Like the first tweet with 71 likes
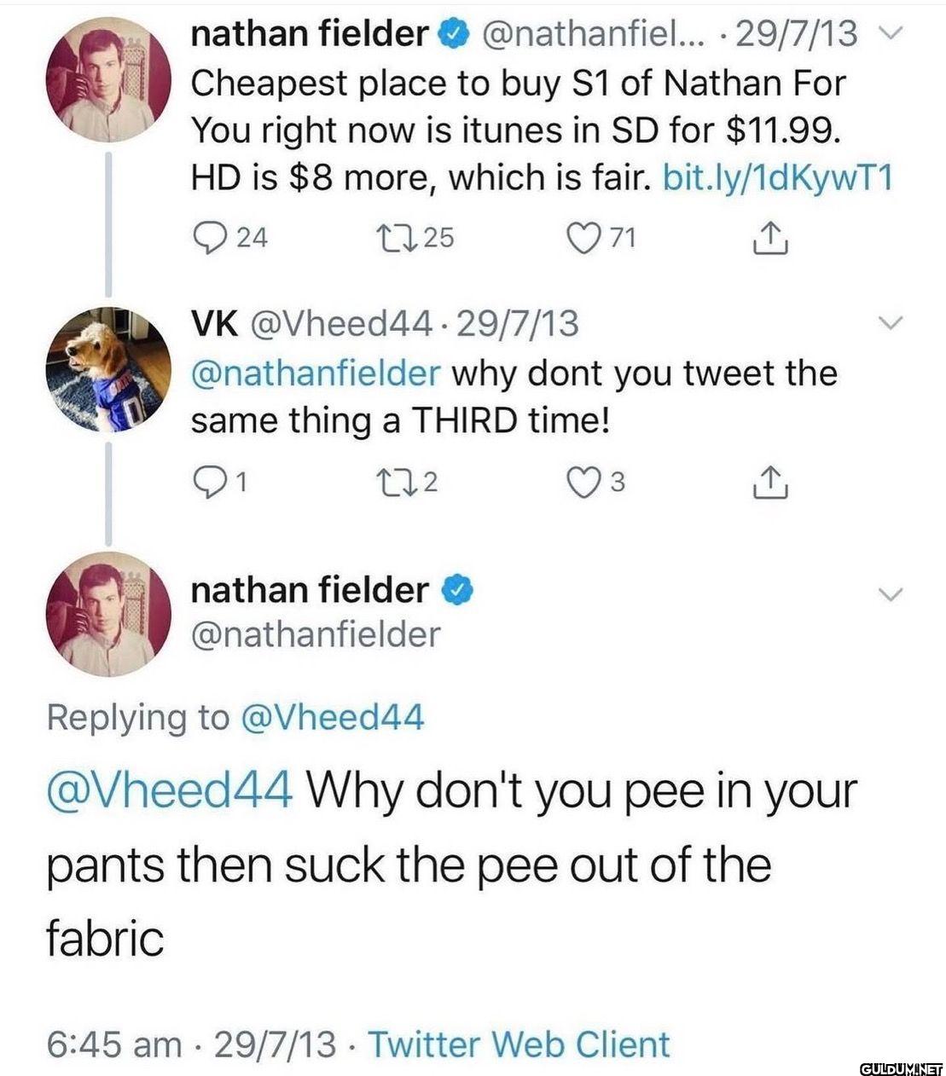The width and height of the screenshot is (946, 1076). [585, 237]
